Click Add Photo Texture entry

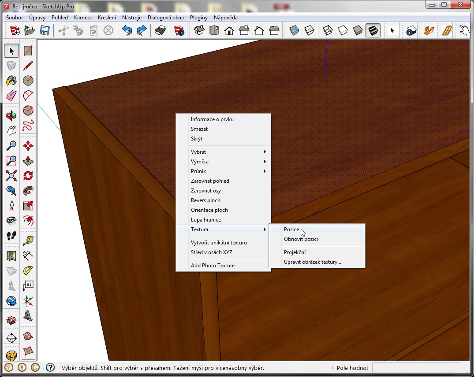[x=213, y=266]
